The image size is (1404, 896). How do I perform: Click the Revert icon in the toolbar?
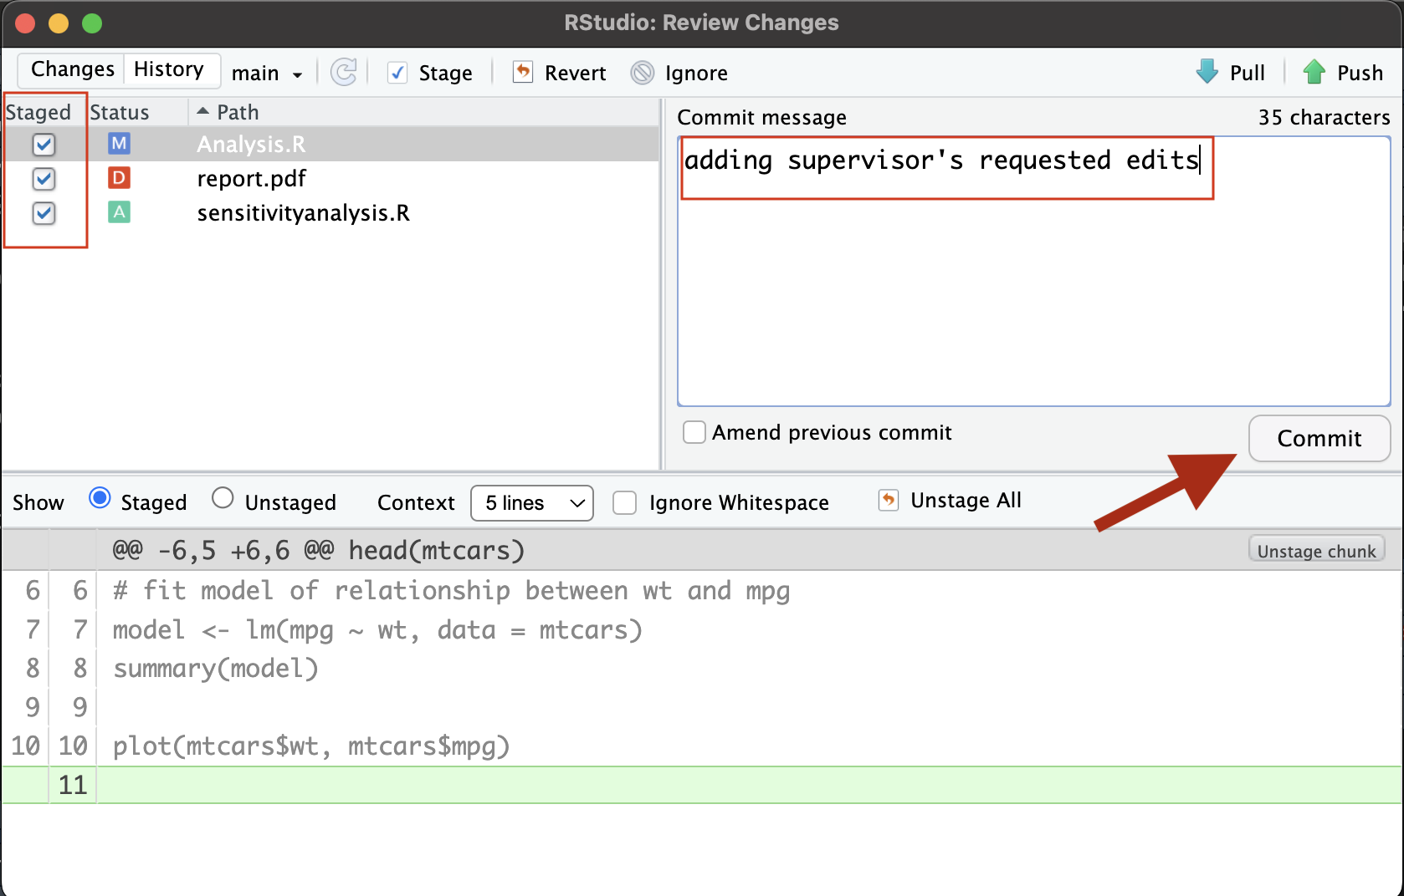(x=523, y=73)
